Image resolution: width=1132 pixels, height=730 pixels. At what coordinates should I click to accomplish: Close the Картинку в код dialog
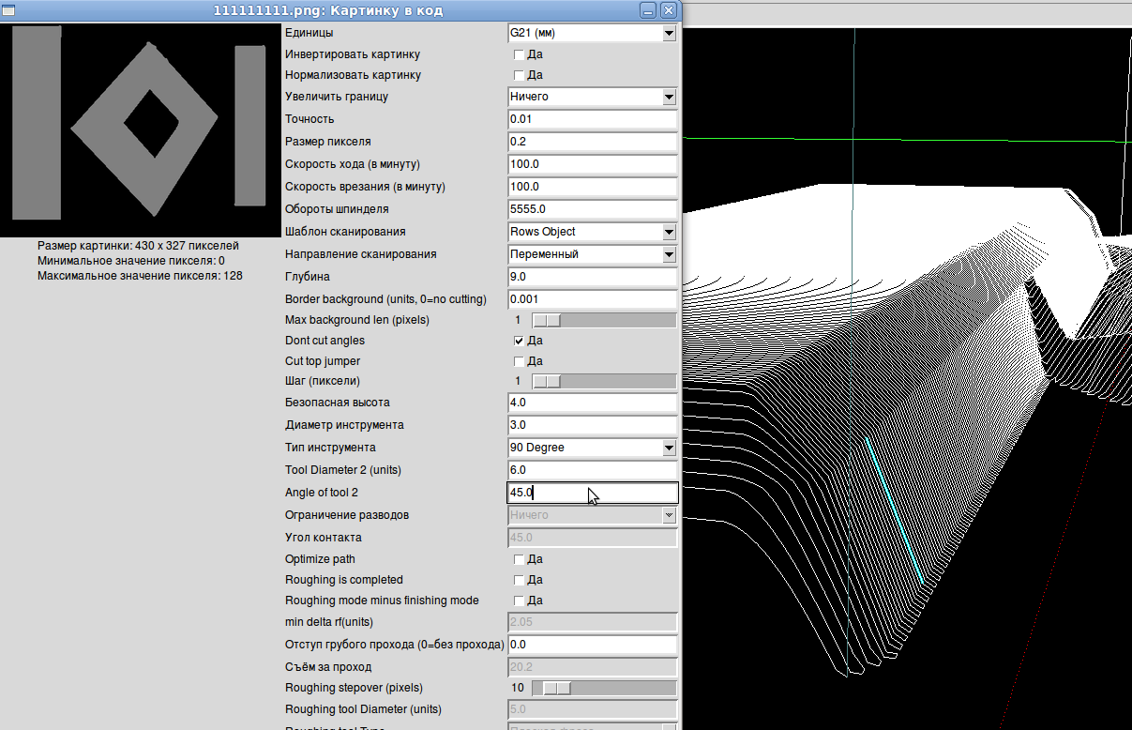point(668,10)
